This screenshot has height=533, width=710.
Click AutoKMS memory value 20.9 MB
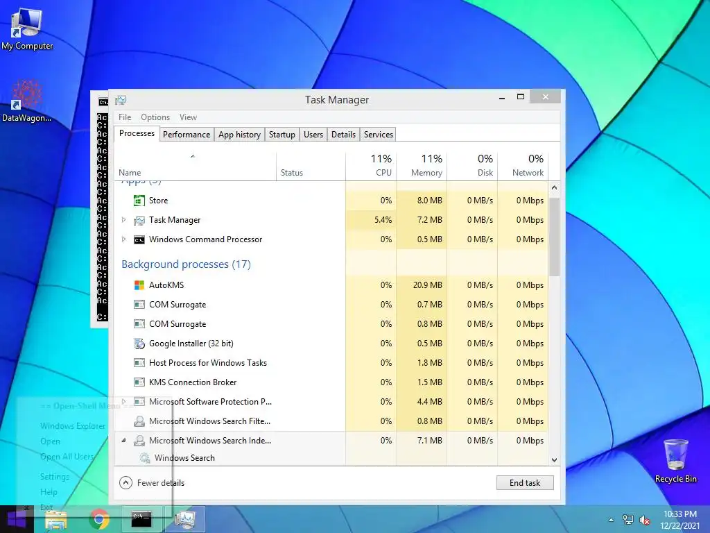(x=427, y=285)
